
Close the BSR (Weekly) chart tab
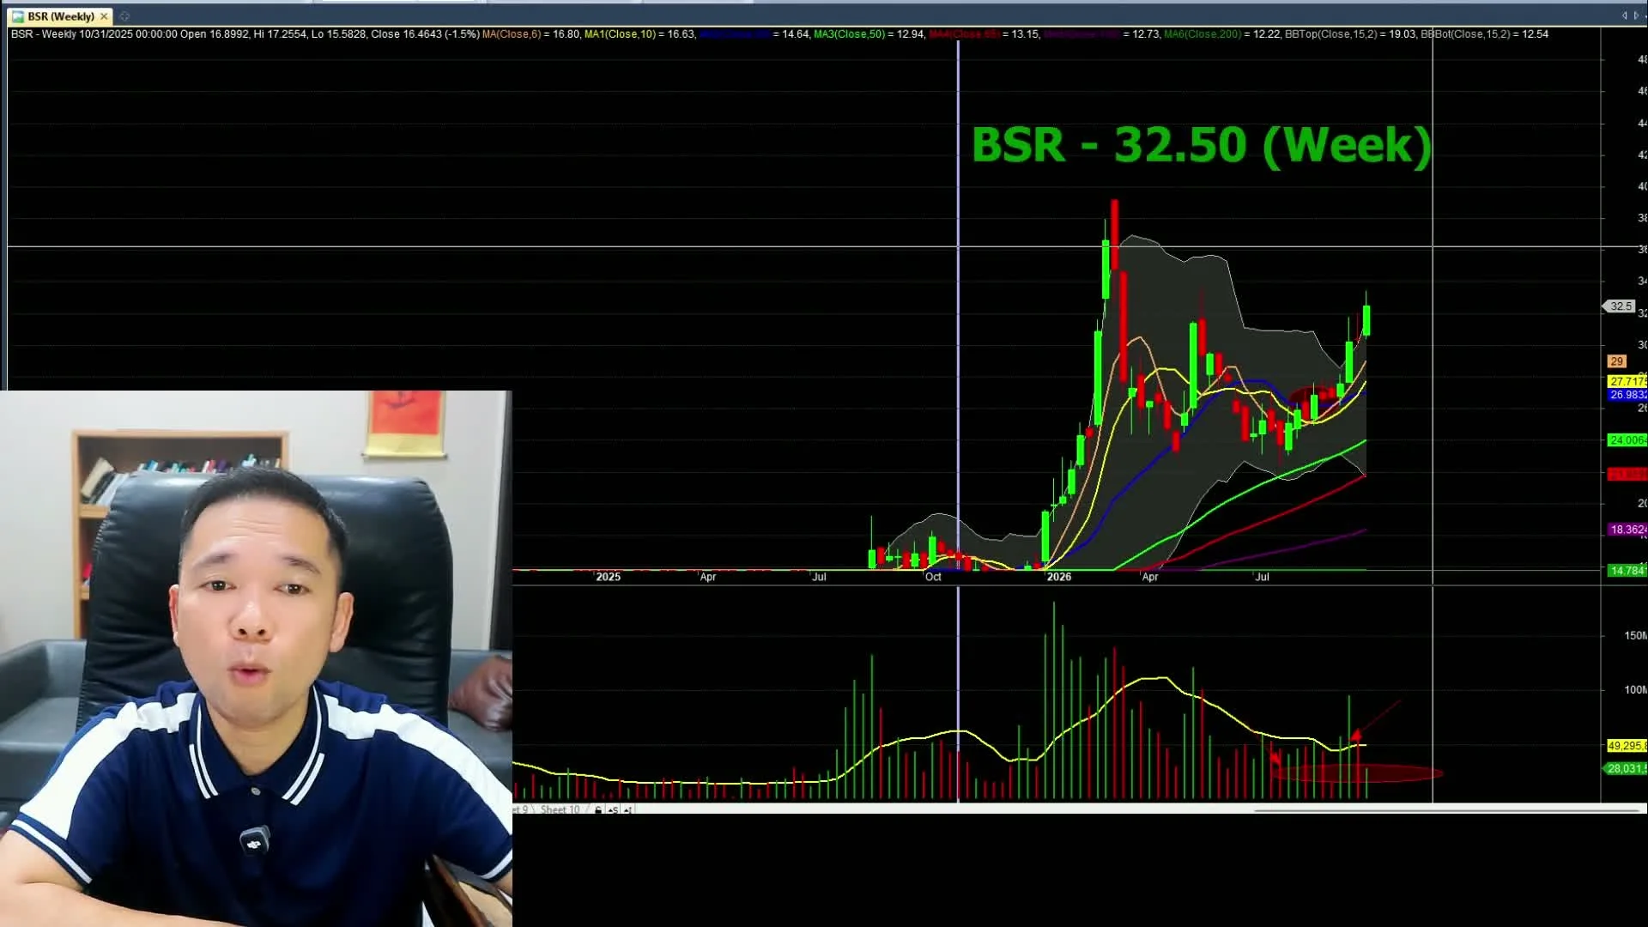[x=104, y=16]
